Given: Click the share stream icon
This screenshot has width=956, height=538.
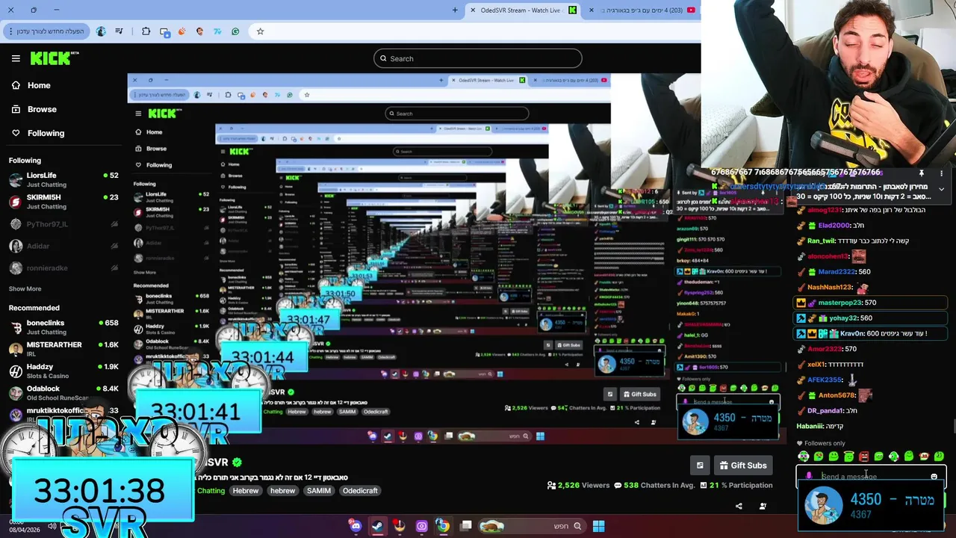Looking at the screenshot, I should tap(739, 506).
